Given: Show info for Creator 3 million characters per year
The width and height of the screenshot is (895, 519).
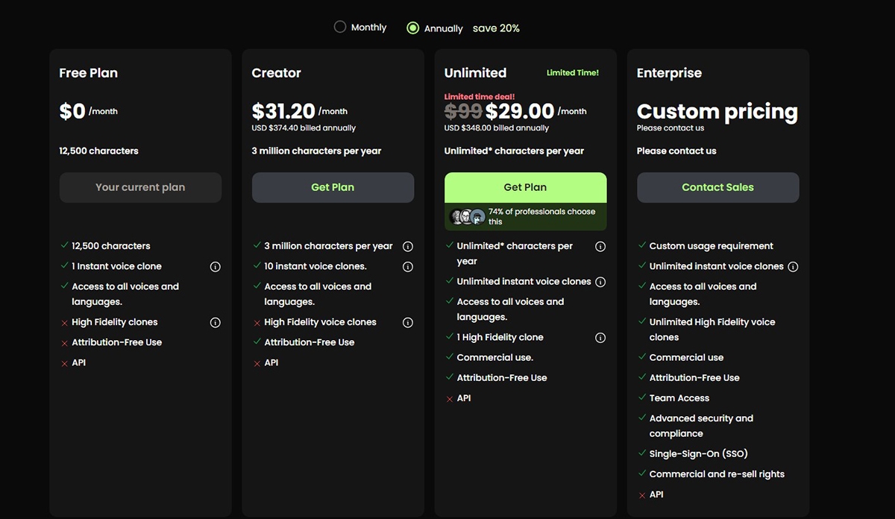Looking at the screenshot, I should point(408,246).
